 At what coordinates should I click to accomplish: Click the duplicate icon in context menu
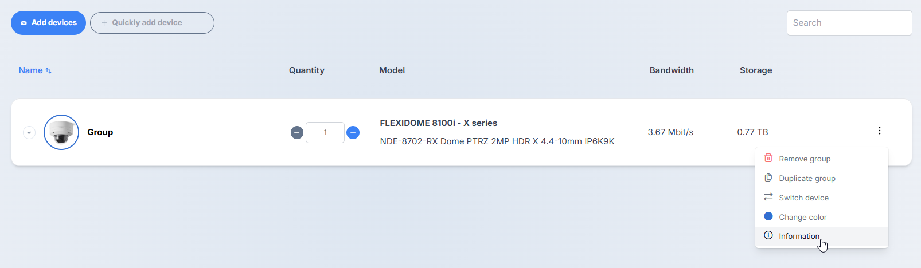[x=768, y=178]
